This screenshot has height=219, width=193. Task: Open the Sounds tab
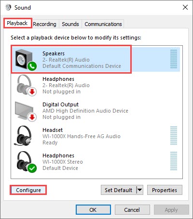[70, 24]
